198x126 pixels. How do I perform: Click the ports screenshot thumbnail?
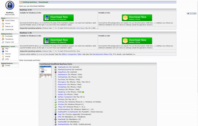pyautogui.click(x=45, y=72)
